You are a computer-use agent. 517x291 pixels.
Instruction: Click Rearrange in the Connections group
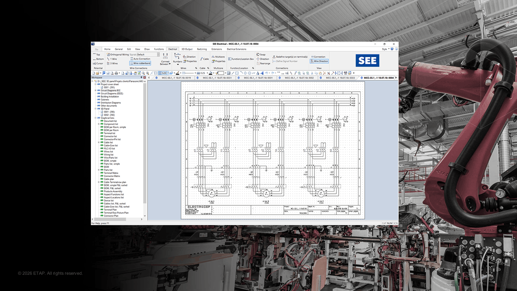[x=263, y=63]
